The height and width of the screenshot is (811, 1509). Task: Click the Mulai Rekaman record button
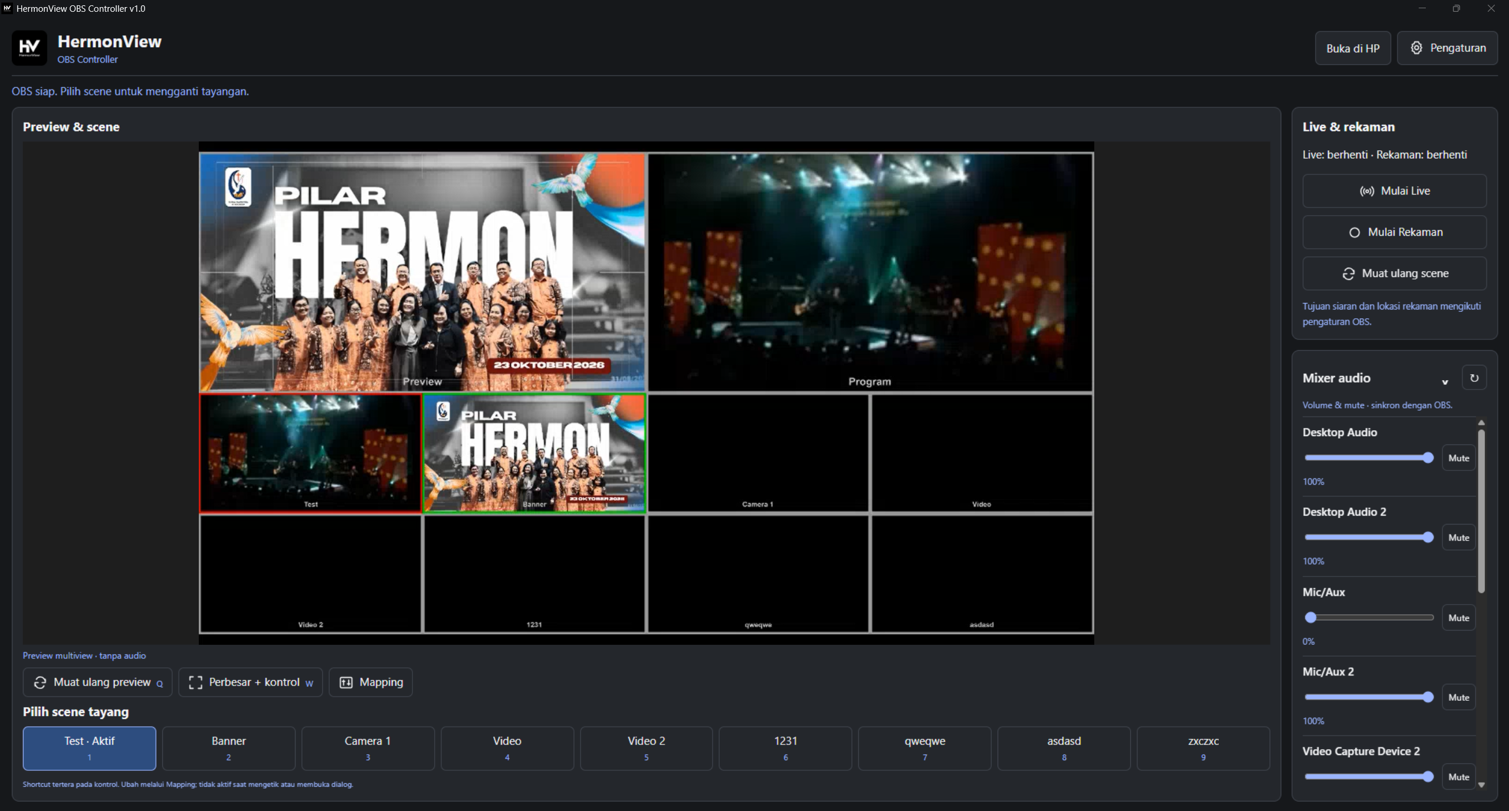click(x=1394, y=232)
